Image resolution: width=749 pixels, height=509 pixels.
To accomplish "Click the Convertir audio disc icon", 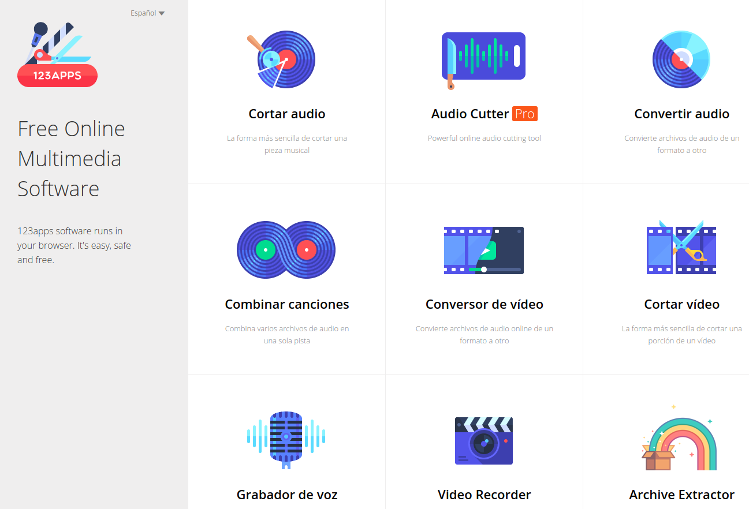I will 681,59.
